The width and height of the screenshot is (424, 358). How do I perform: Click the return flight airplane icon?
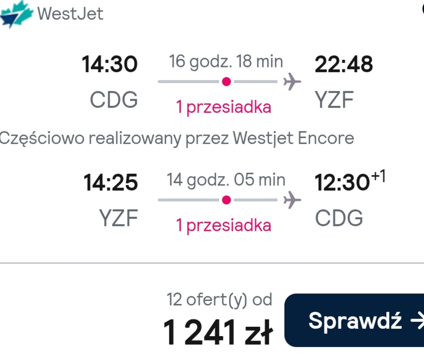292,200
